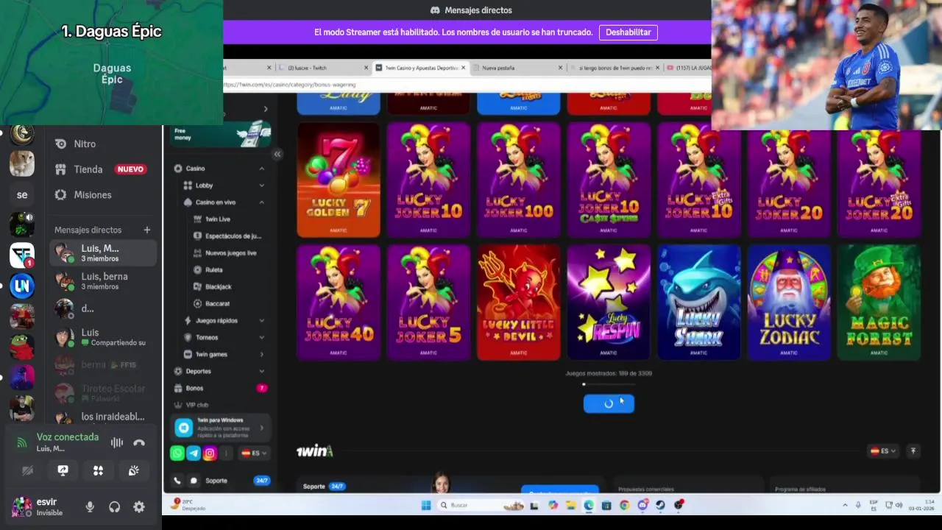Open Bonos with 7 badge
Viewport: 942px width, 530px height.
[x=219, y=388]
